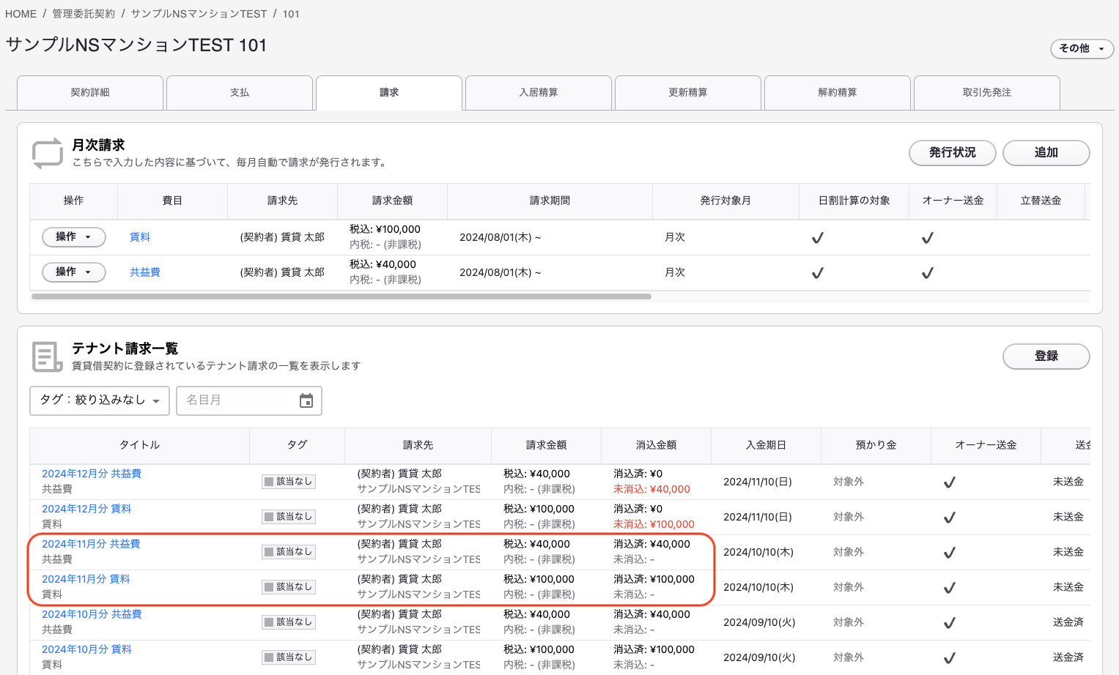
Task: Go to HOME in breadcrumb
Action: pyautogui.click(x=21, y=14)
